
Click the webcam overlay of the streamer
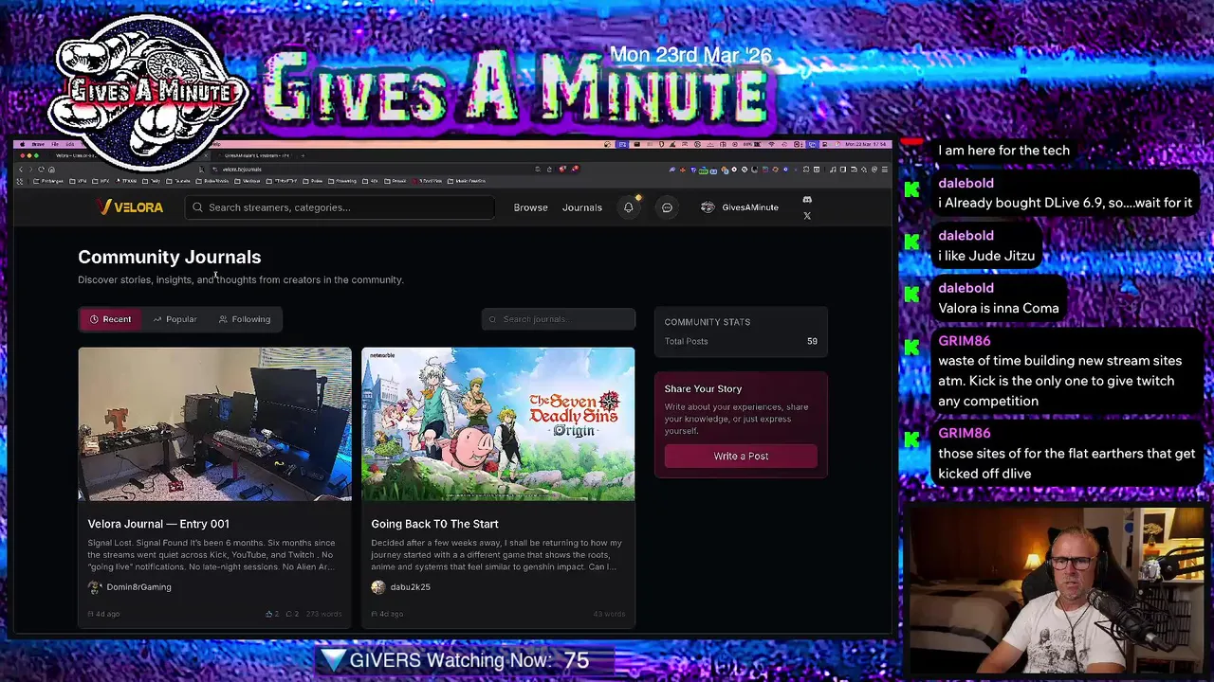click(1057, 589)
